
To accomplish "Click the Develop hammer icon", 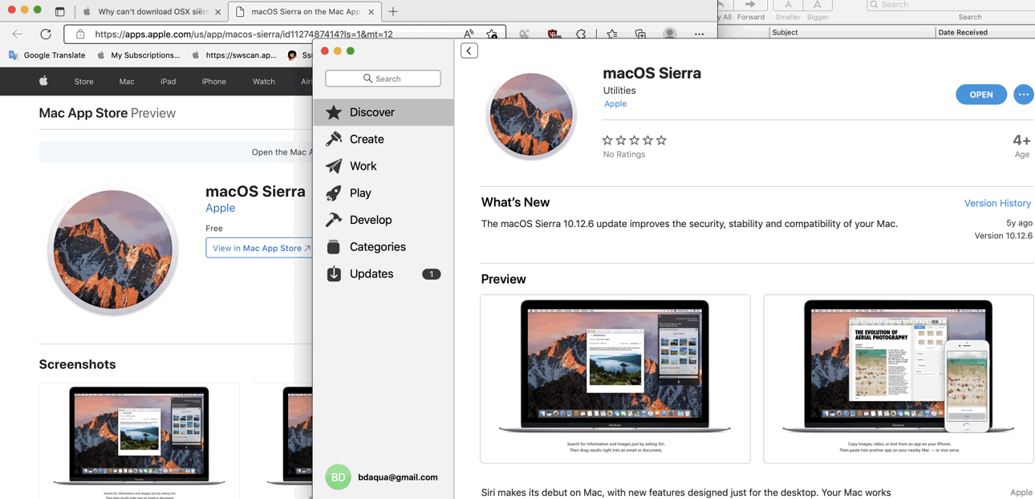I will (334, 220).
